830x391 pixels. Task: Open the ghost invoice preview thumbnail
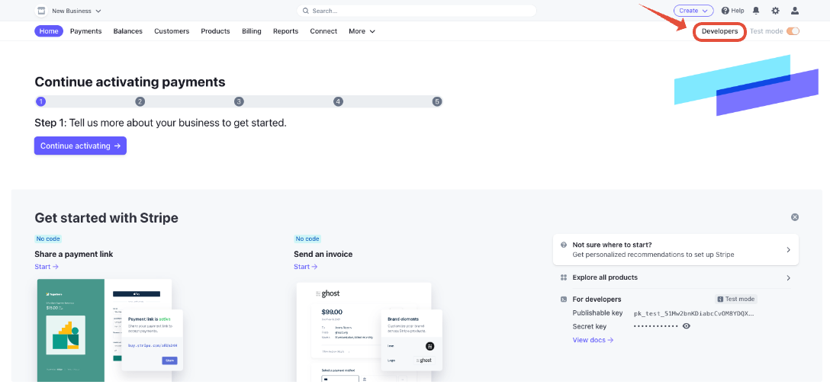click(369, 332)
